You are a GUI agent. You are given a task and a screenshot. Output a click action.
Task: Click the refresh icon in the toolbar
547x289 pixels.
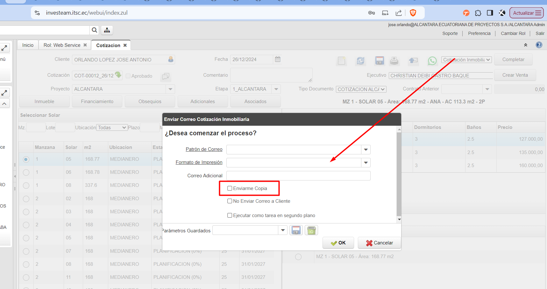click(x=360, y=60)
